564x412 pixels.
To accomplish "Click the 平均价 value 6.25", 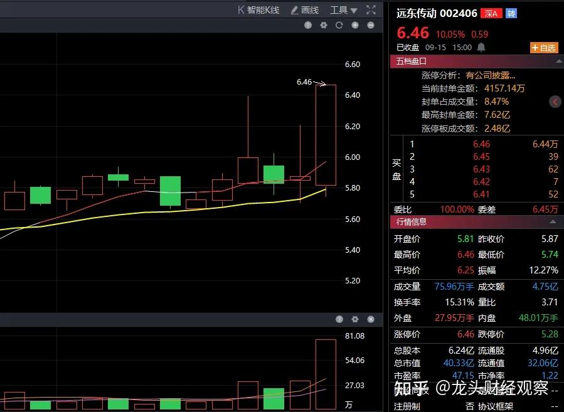I will coord(466,270).
